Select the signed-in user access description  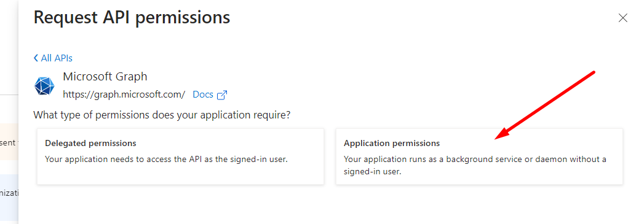166,160
